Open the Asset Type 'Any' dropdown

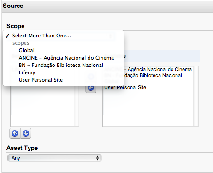coord(54,158)
